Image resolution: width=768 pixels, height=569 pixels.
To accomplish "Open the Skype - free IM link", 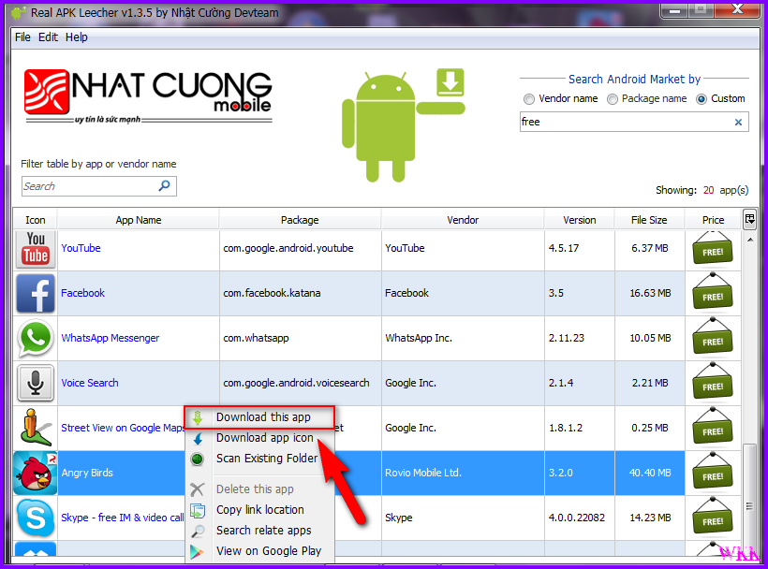I will [123, 518].
